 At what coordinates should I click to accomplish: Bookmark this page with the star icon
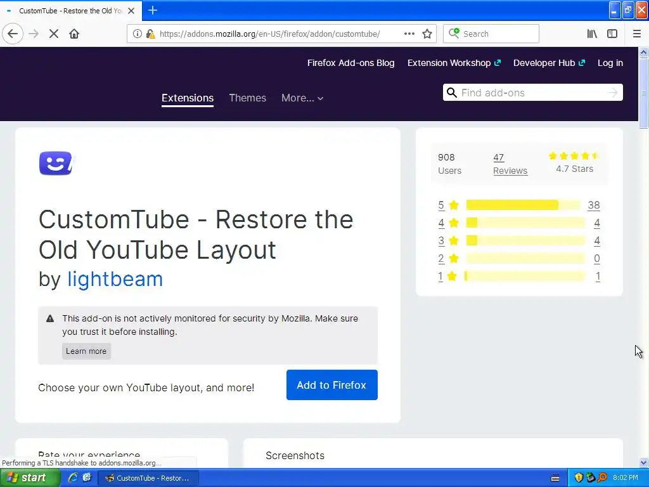[427, 34]
